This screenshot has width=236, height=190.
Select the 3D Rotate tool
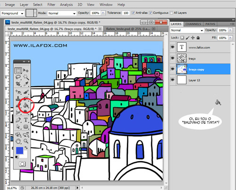pos(18,135)
